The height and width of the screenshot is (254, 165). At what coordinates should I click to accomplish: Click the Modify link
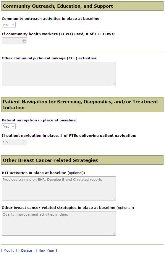pyautogui.click(x=9, y=250)
